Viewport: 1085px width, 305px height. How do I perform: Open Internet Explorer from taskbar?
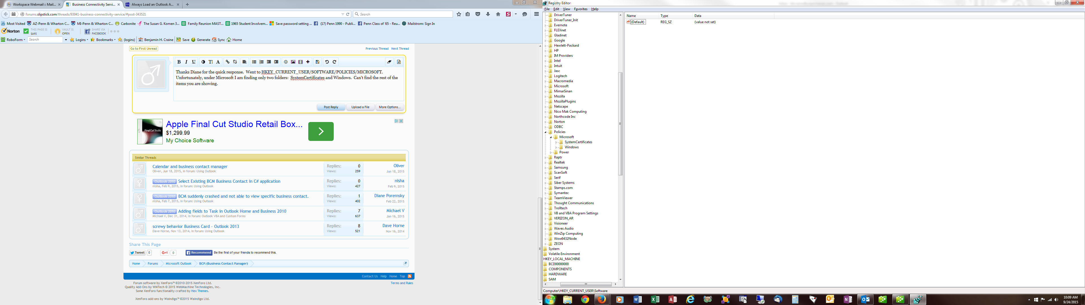click(690, 300)
